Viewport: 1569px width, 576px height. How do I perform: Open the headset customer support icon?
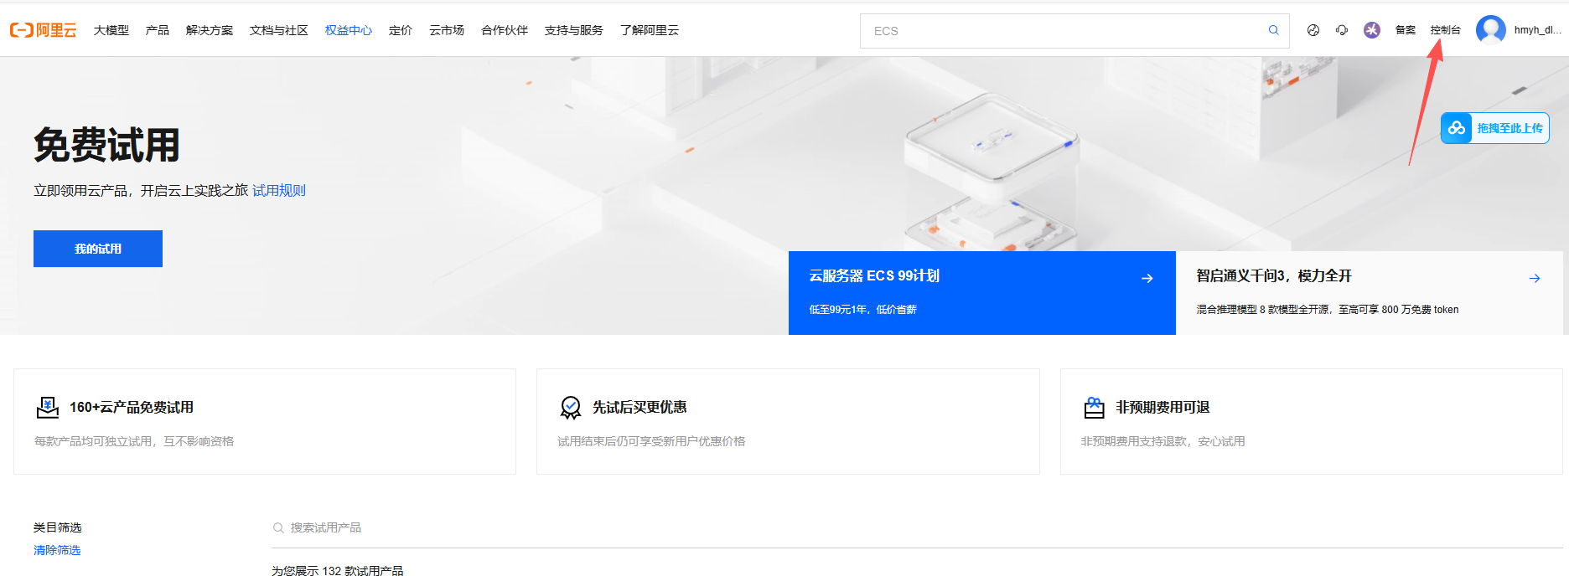tap(1342, 30)
